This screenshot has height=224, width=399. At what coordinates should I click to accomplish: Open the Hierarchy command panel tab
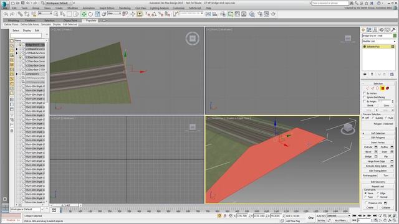coord(375,30)
